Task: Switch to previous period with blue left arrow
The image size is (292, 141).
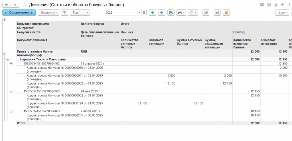Action: point(152,13)
